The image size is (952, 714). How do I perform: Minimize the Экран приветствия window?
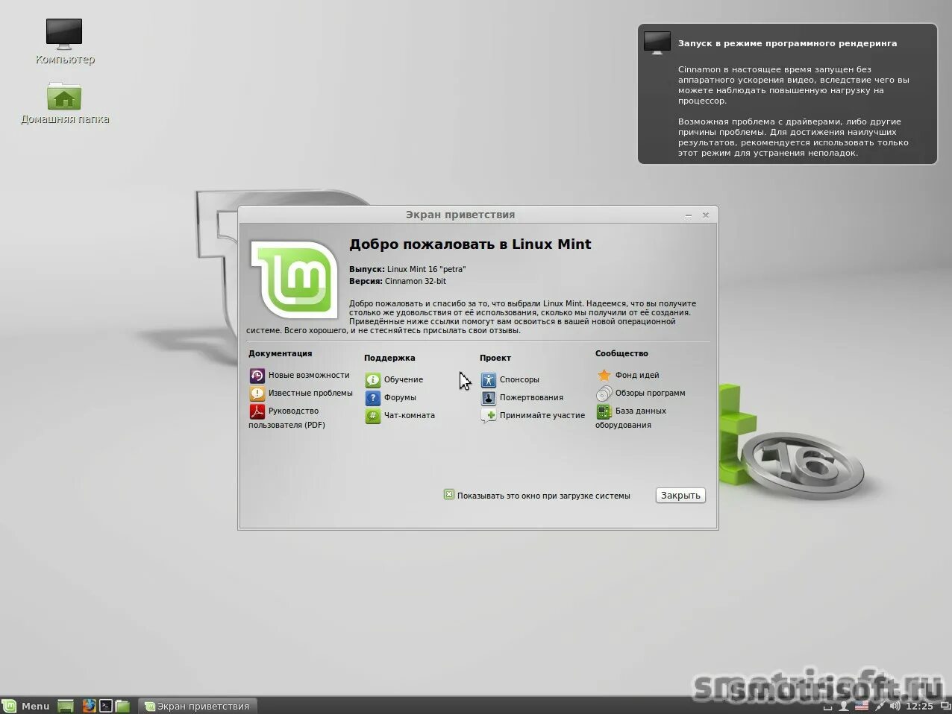[688, 215]
